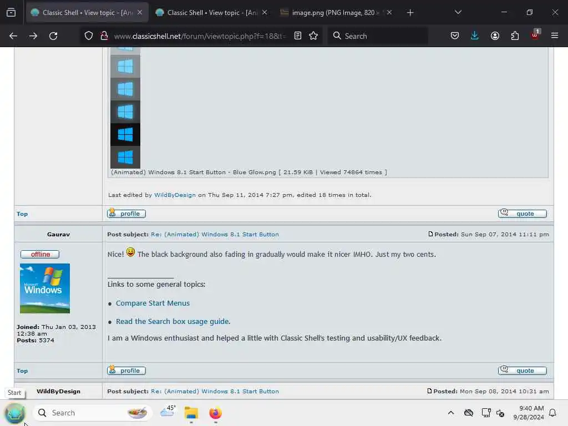The height and width of the screenshot is (426, 568).
Task: Click the post icon beside Sep 08 date
Action: click(429, 391)
